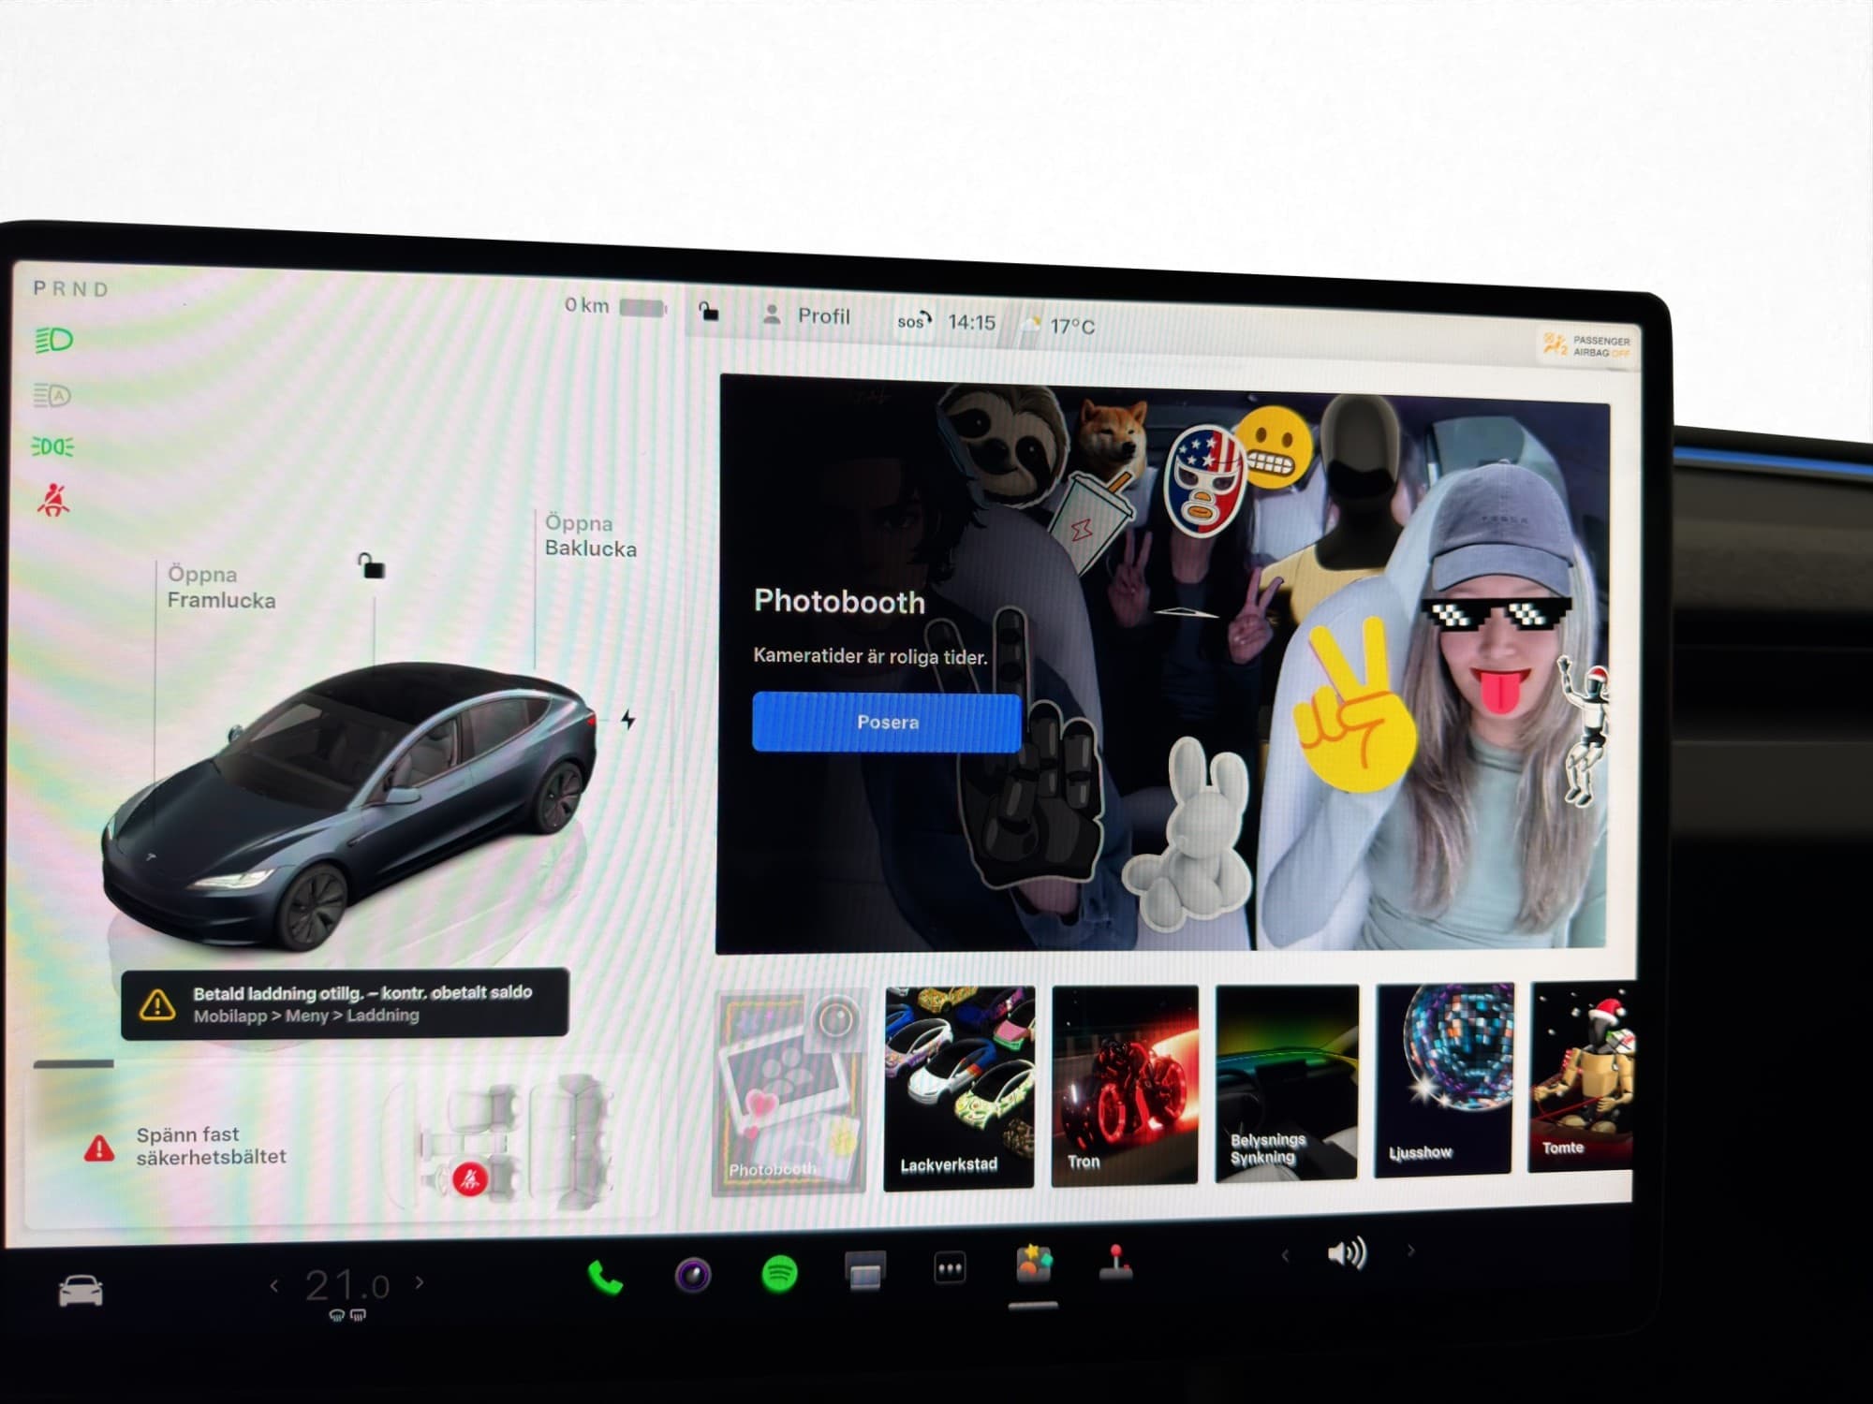
Task: Increase temperature with right chevron
Action: point(420,1282)
